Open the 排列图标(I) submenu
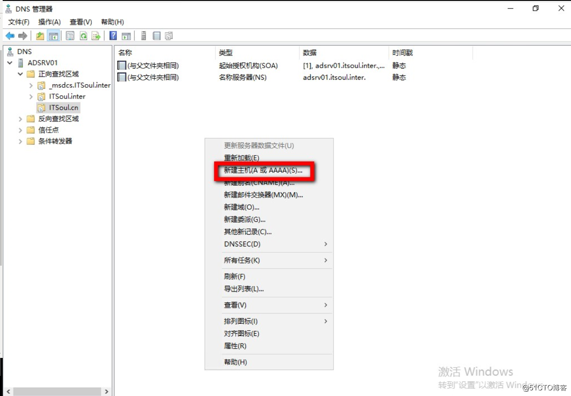The width and height of the screenshot is (571, 396). [269, 321]
